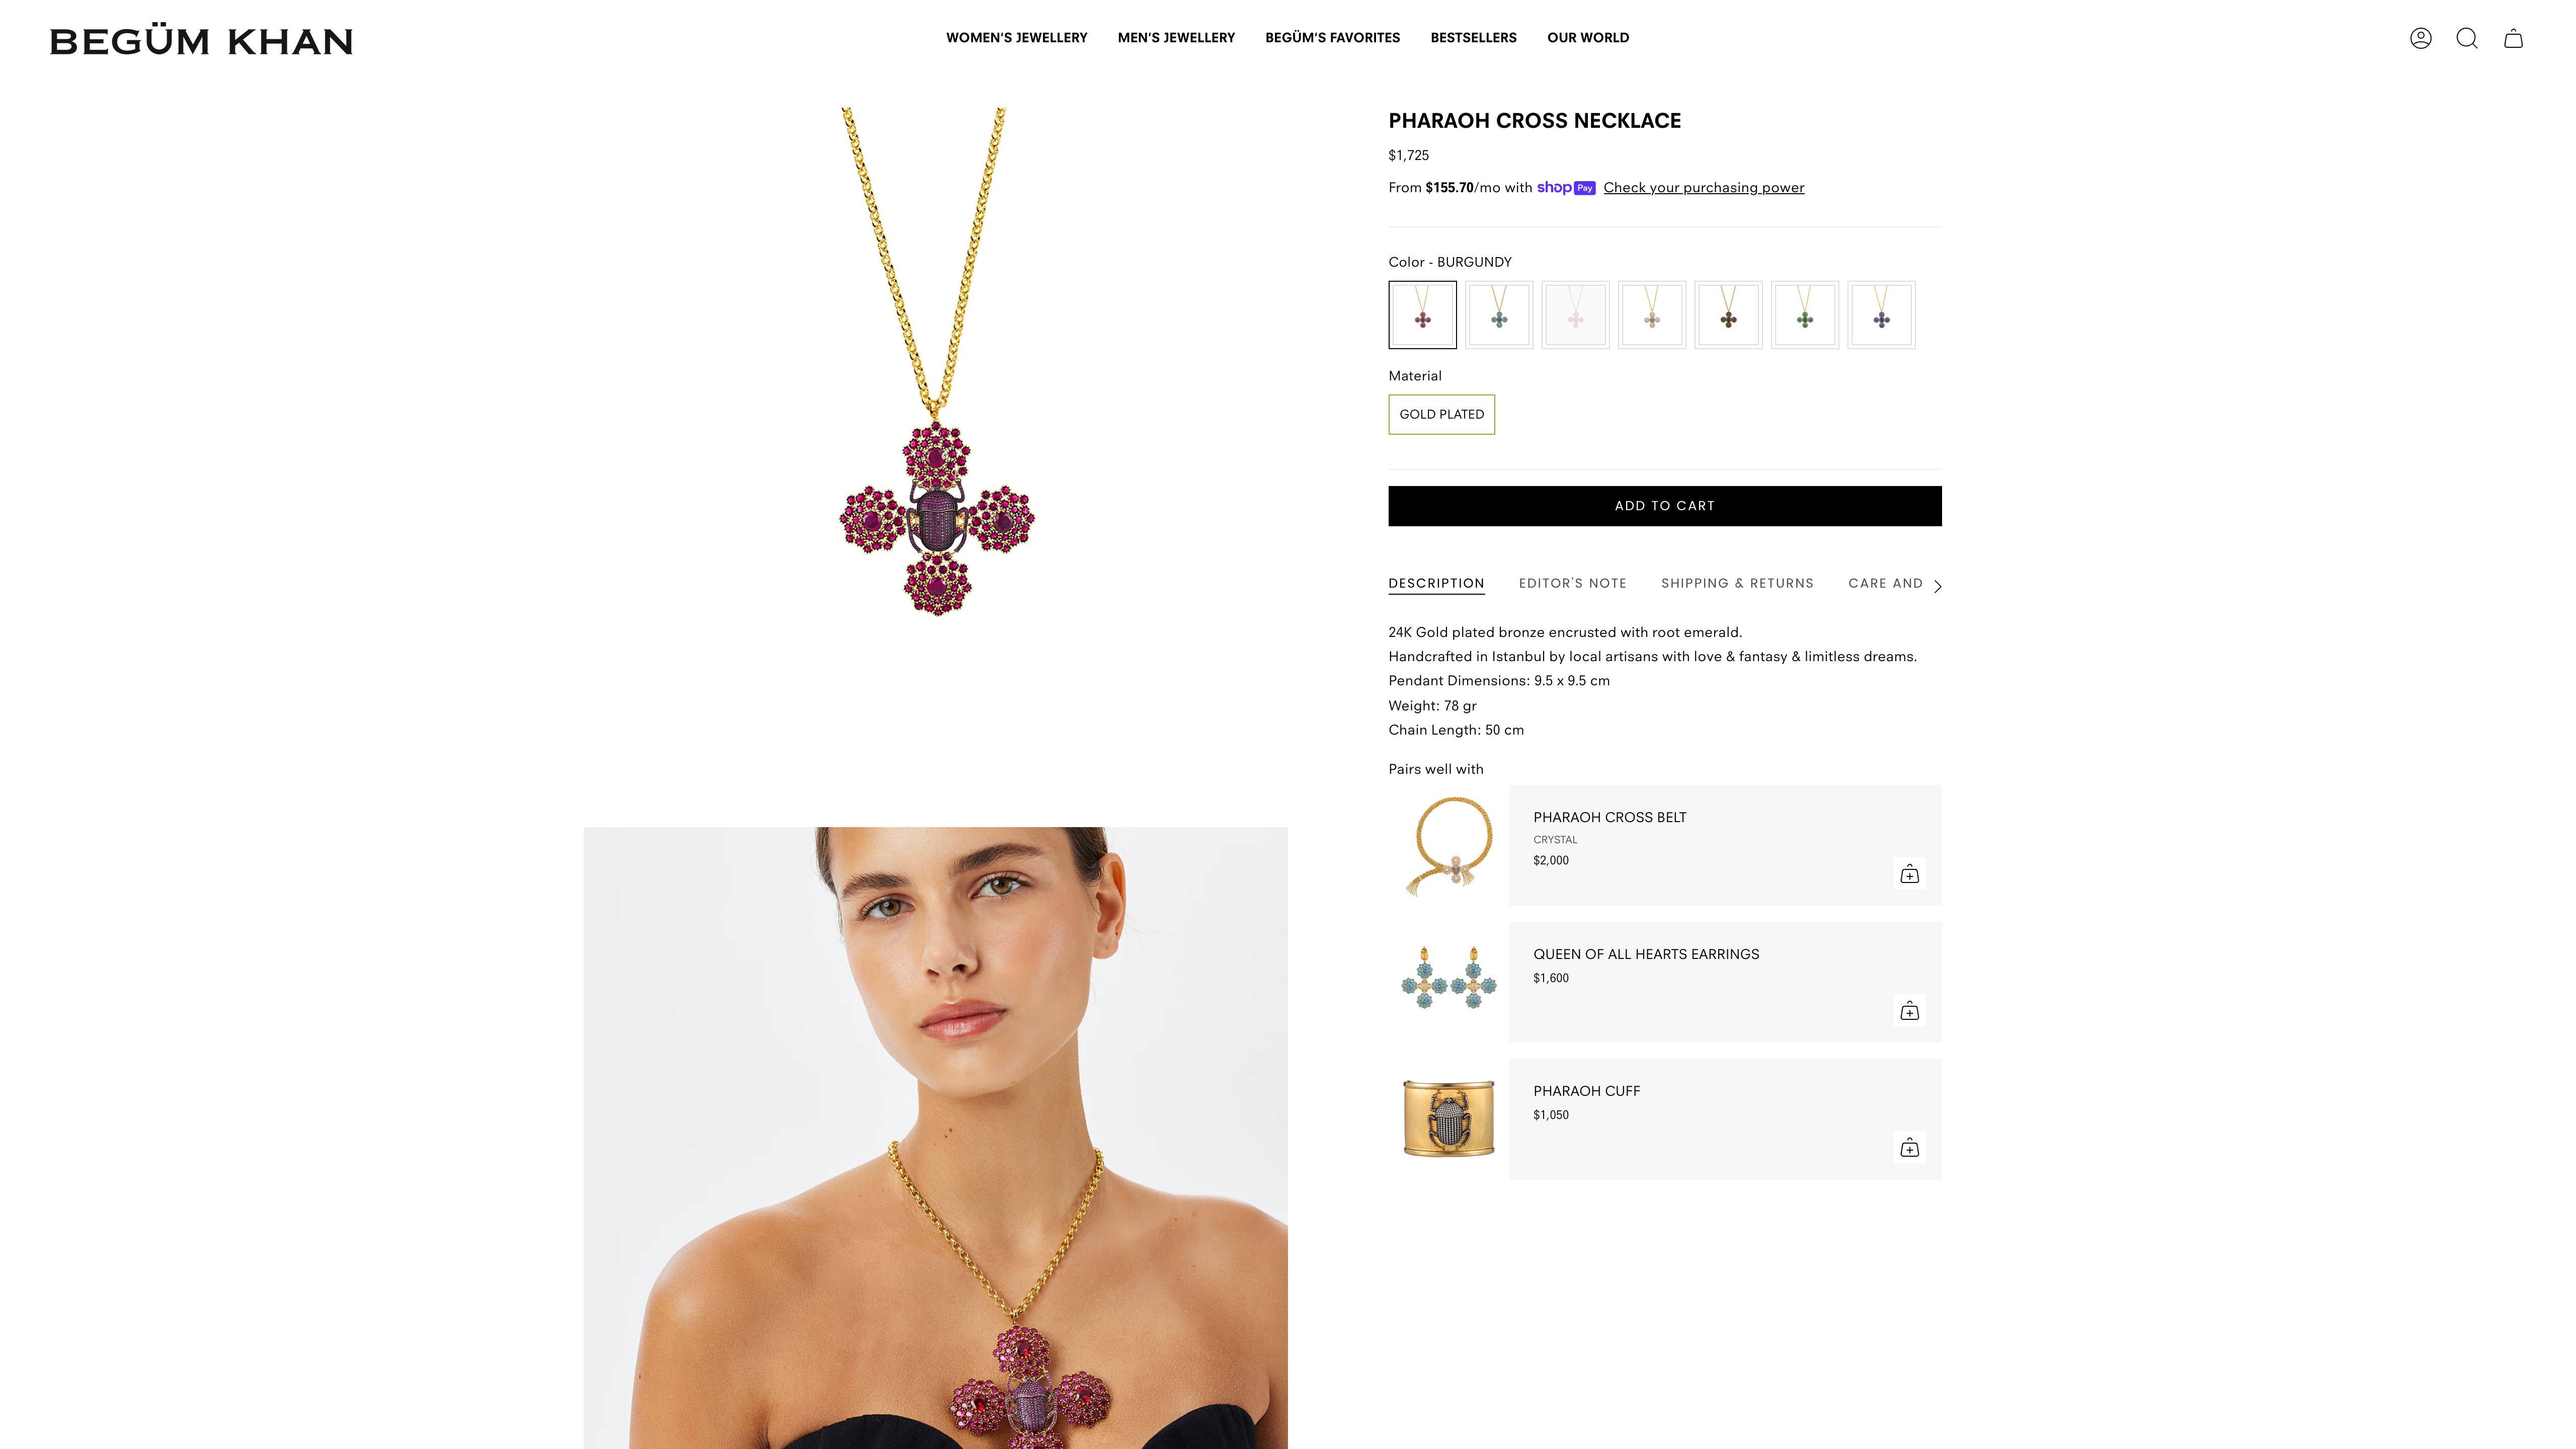This screenshot has width=2576, height=1449.
Task: Quick-add Queen of All Hearts Earrings
Action: pos(1909,1010)
